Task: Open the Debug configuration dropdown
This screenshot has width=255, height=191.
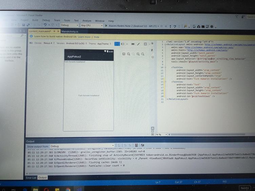Action: (70, 25)
